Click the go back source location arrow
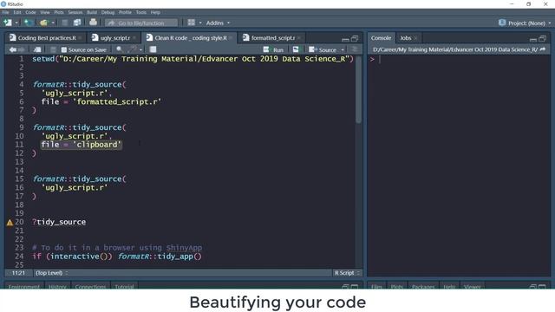Image resolution: width=555 pixels, height=312 pixels. click(13, 49)
